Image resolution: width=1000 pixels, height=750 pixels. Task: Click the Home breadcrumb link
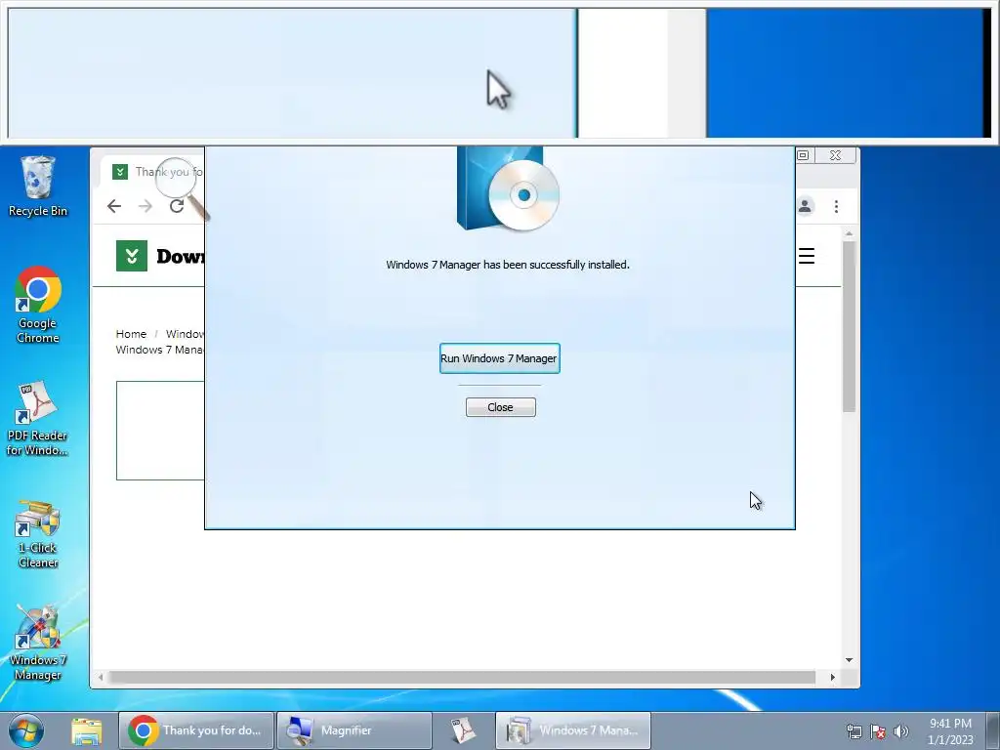(131, 334)
